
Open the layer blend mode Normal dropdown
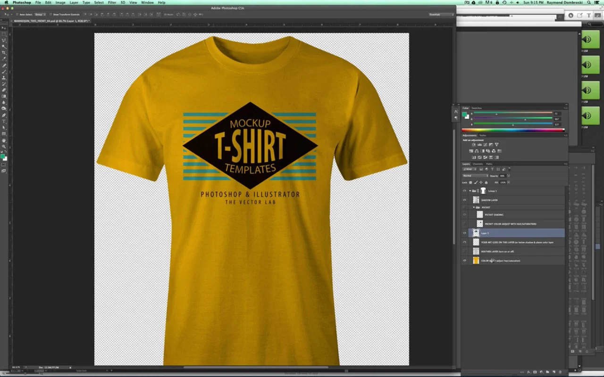point(476,176)
